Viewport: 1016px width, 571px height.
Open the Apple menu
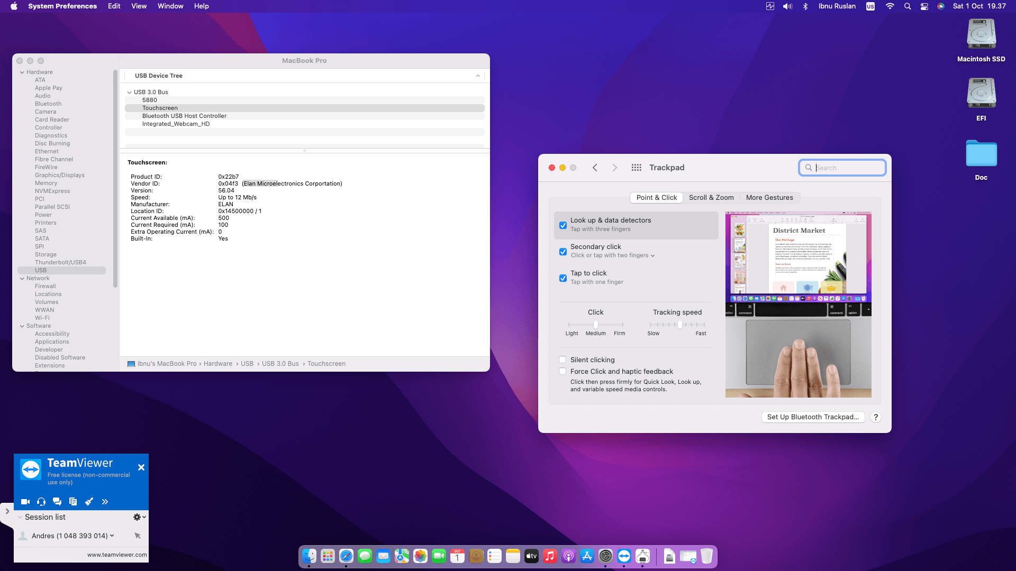tap(14, 6)
